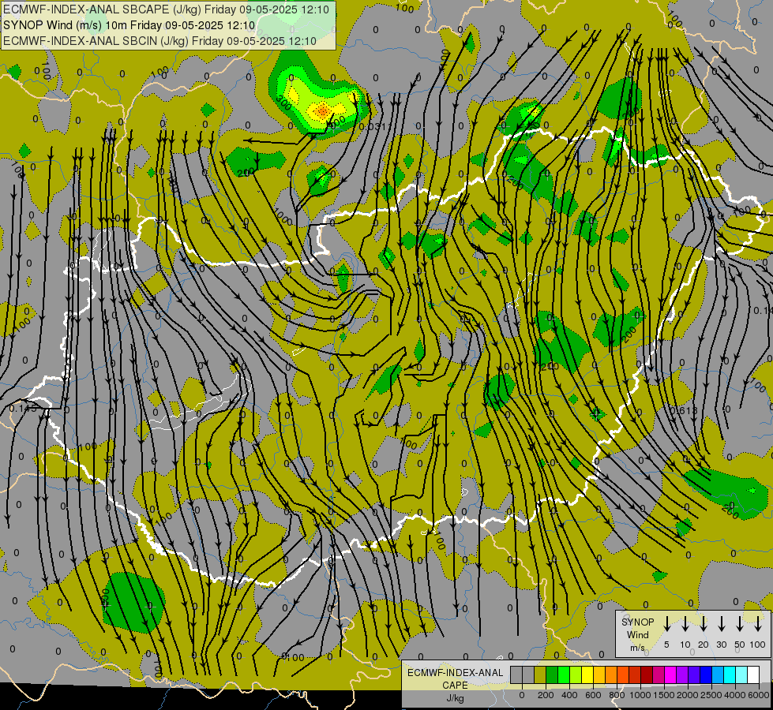Viewport: 773px width, 710px height.
Task: Click the '0.145' value on the map
Action: 23,409
